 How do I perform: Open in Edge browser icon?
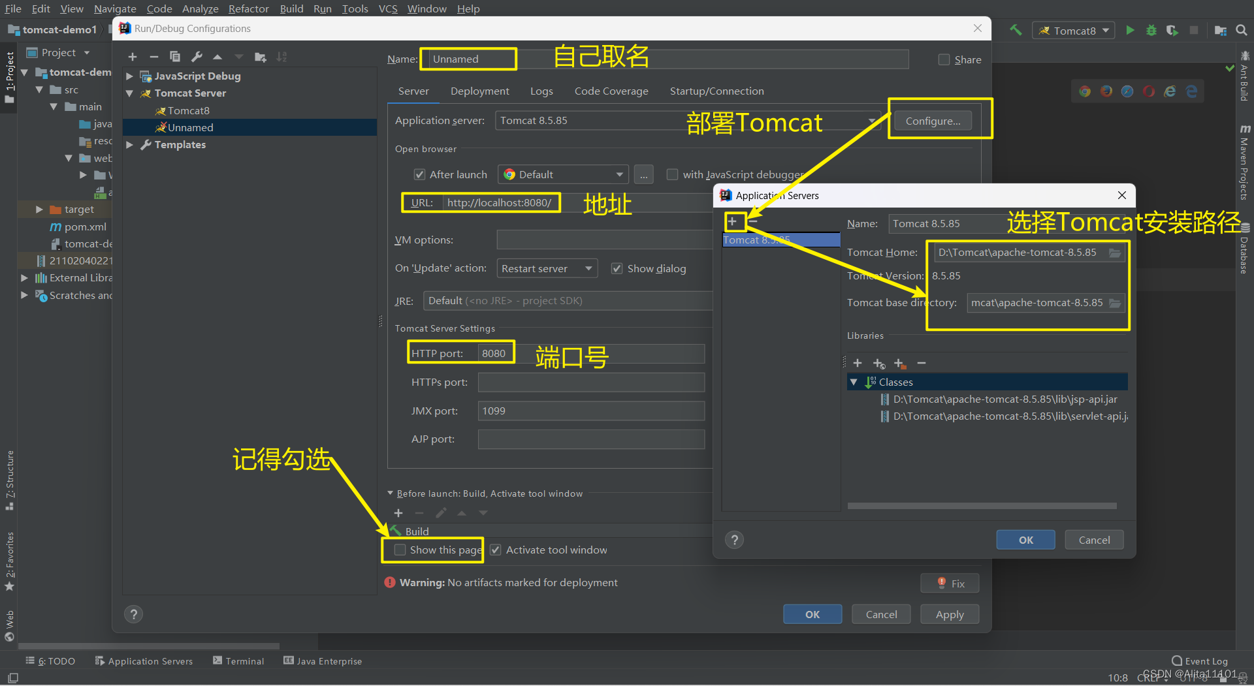point(1192,91)
